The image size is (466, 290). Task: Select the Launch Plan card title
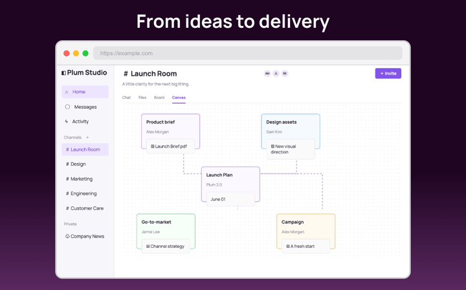point(219,175)
